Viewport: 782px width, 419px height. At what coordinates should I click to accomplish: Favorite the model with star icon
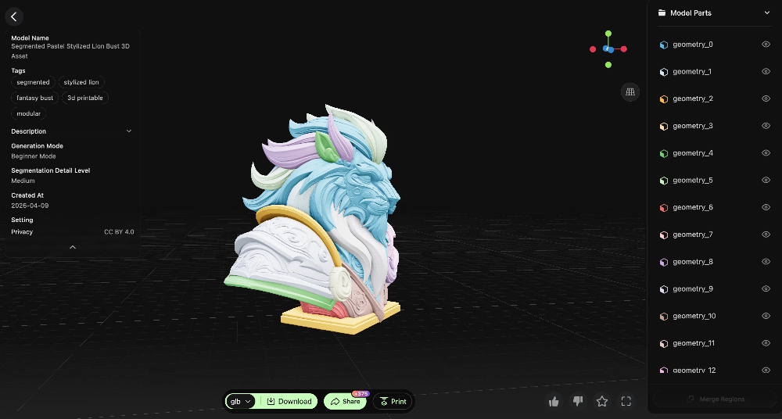pyautogui.click(x=602, y=401)
